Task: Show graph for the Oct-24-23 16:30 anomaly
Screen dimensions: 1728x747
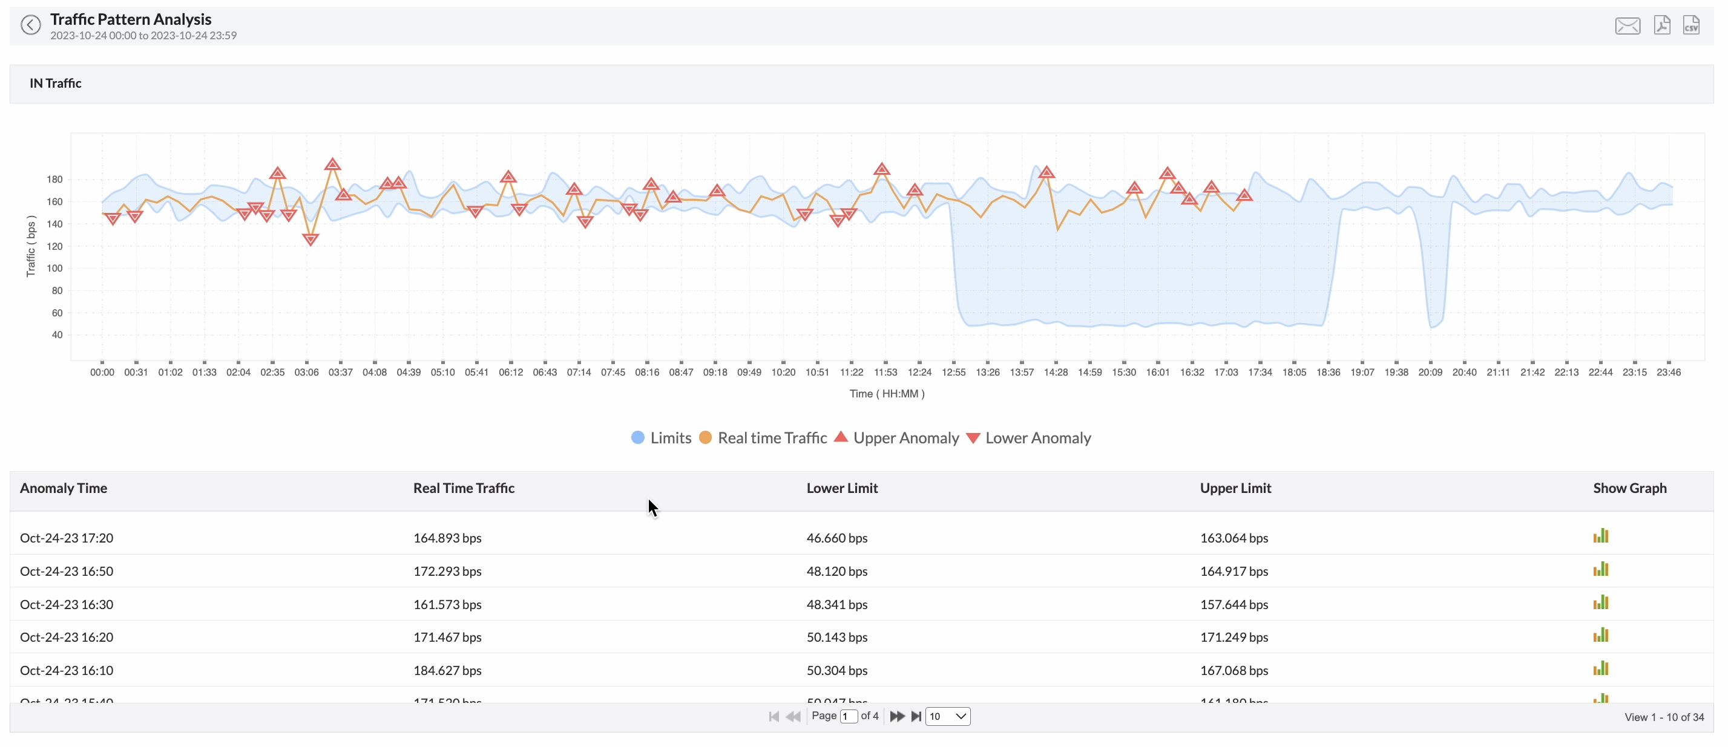Action: coord(1602,601)
